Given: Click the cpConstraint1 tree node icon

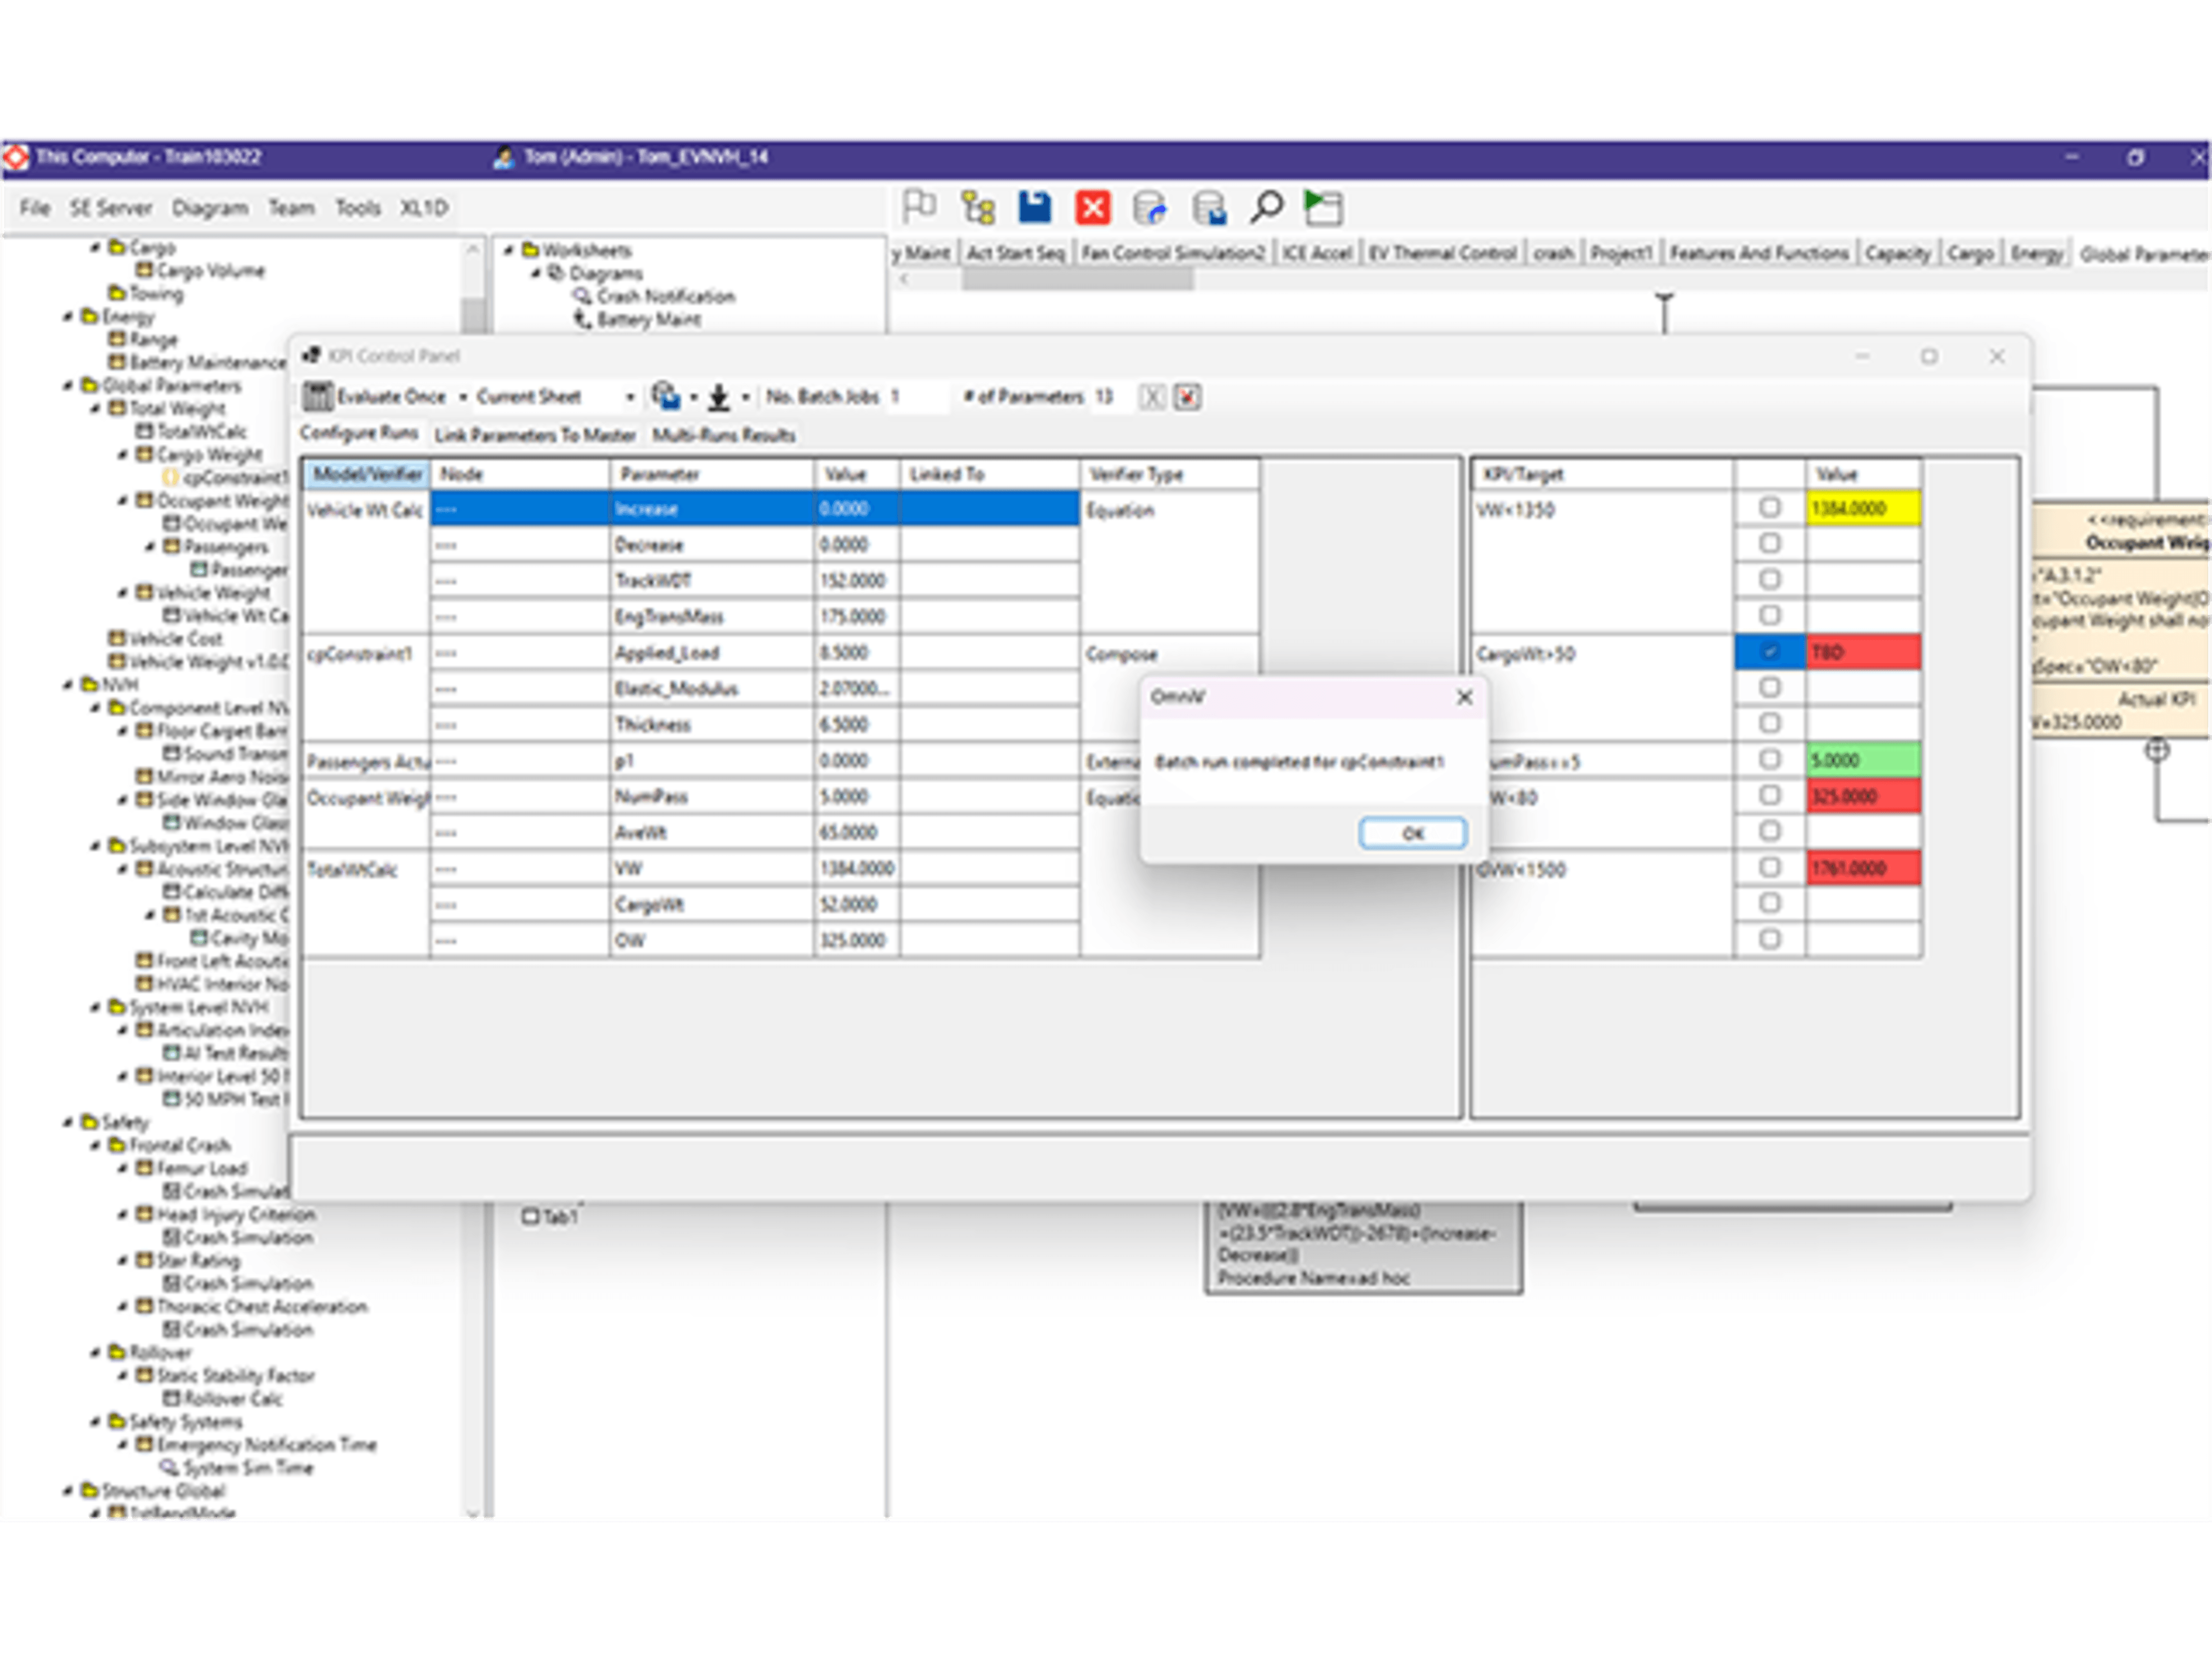Looking at the screenshot, I should pos(170,477).
